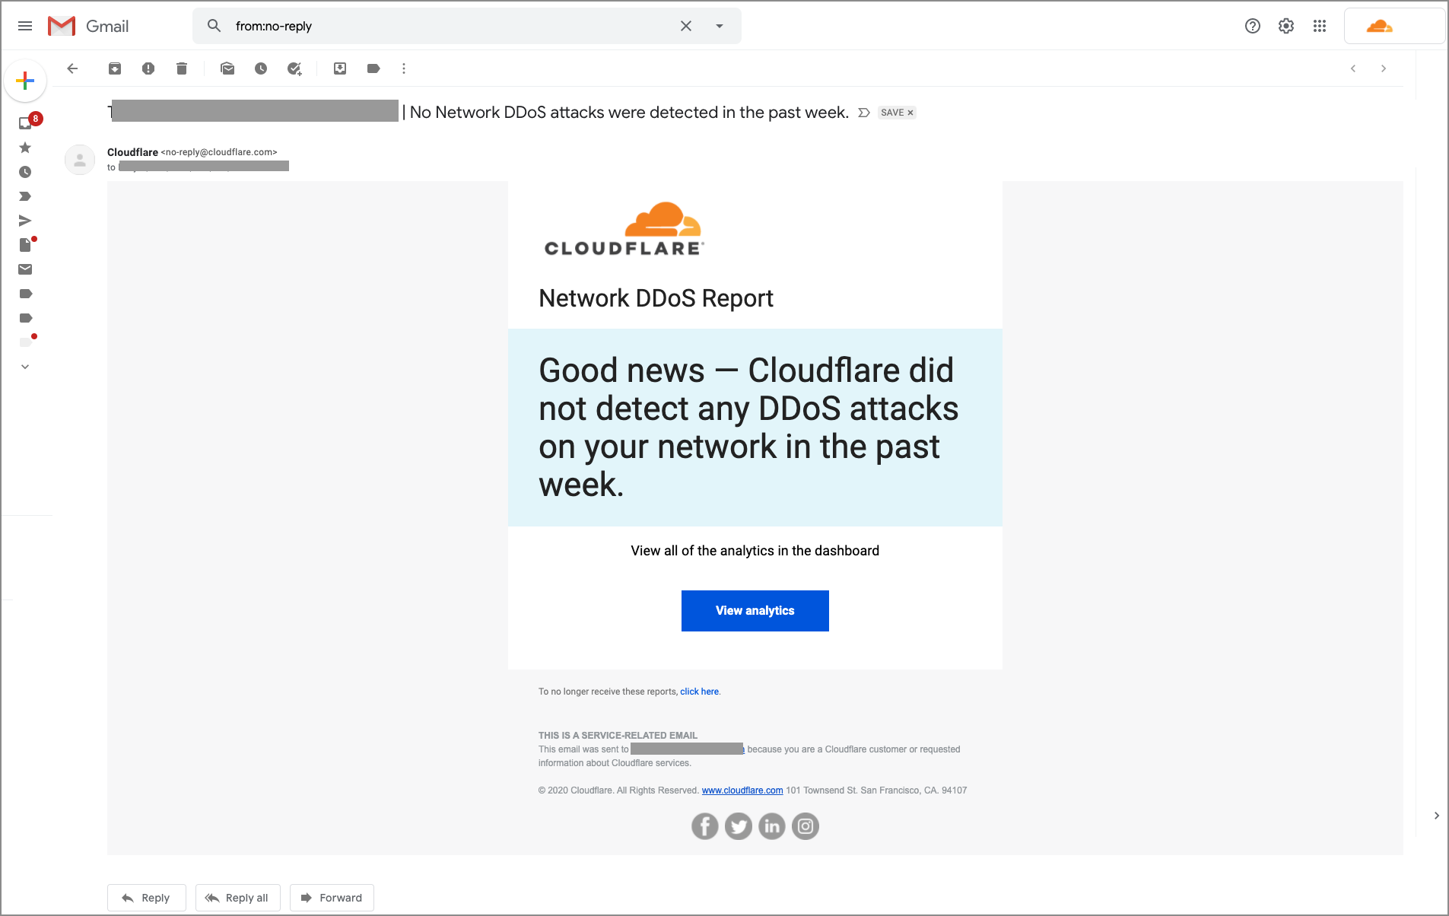Image resolution: width=1449 pixels, height=916 pixels.
Task: Remove the SAVE label from email
Action: click(x=910, y=113)
